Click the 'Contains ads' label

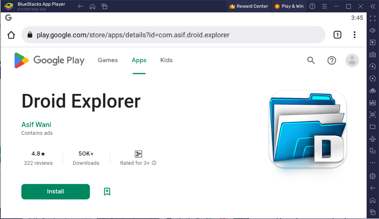coord(37,133)
